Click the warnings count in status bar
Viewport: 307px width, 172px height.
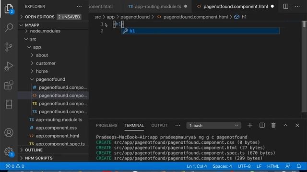point(20,166)
